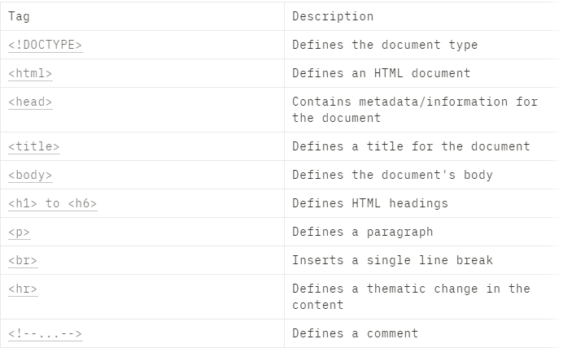Click the Description column header
The width and height of the screenshot is (572, 352).
coord(333,16)
